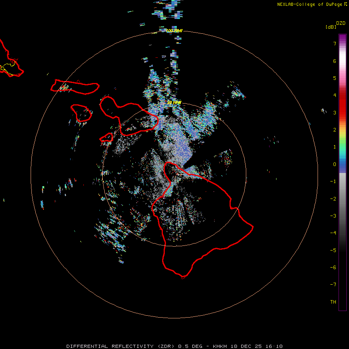349x349 pixels.
Task: Select the -5 tick label on the scale
Action: (x=333, y=251)
